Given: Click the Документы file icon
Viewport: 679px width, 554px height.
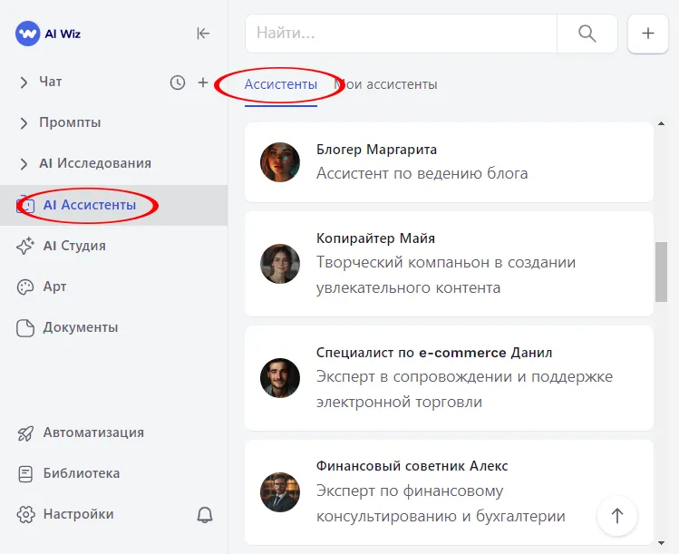Looking at the screenshot, I should click(25, 328).
